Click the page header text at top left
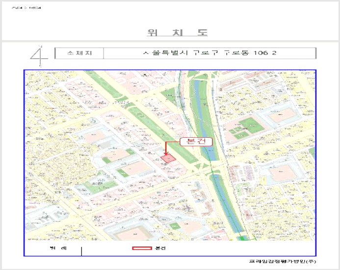This screenshot has width=340, height=270. pyautogui.click(x=26, y=8)
